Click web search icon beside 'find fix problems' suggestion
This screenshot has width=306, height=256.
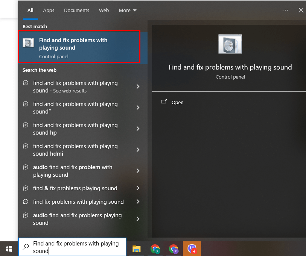(26, 201)
